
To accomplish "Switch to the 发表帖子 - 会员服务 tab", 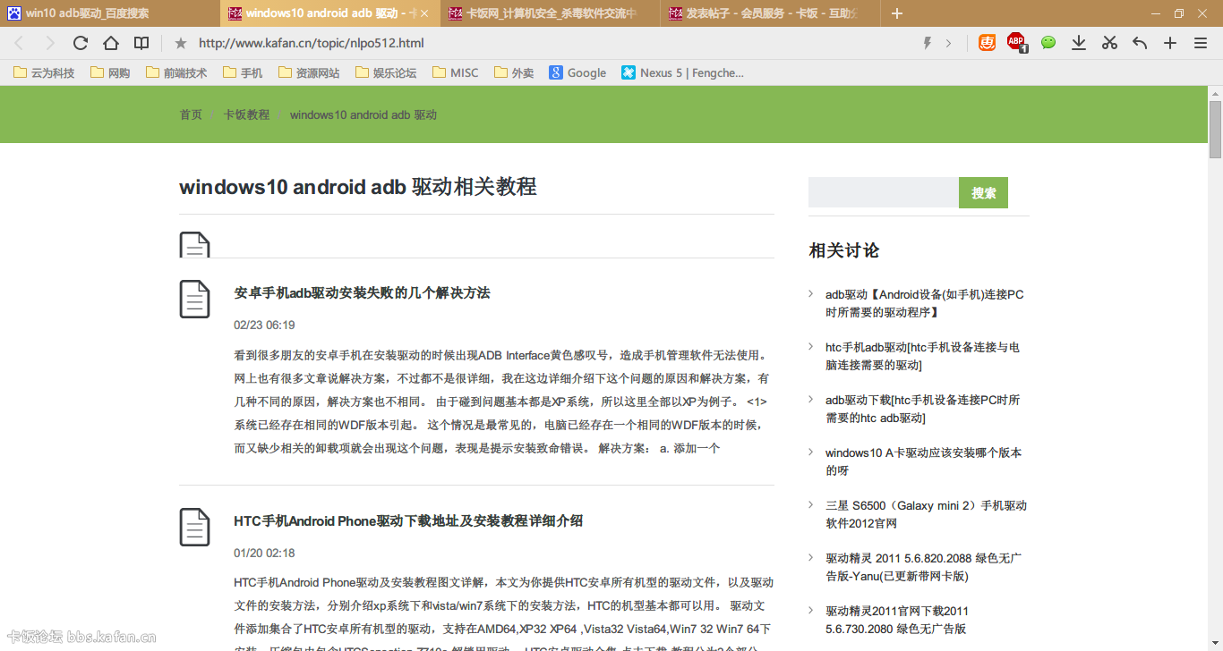I will (x=771, y=13).
